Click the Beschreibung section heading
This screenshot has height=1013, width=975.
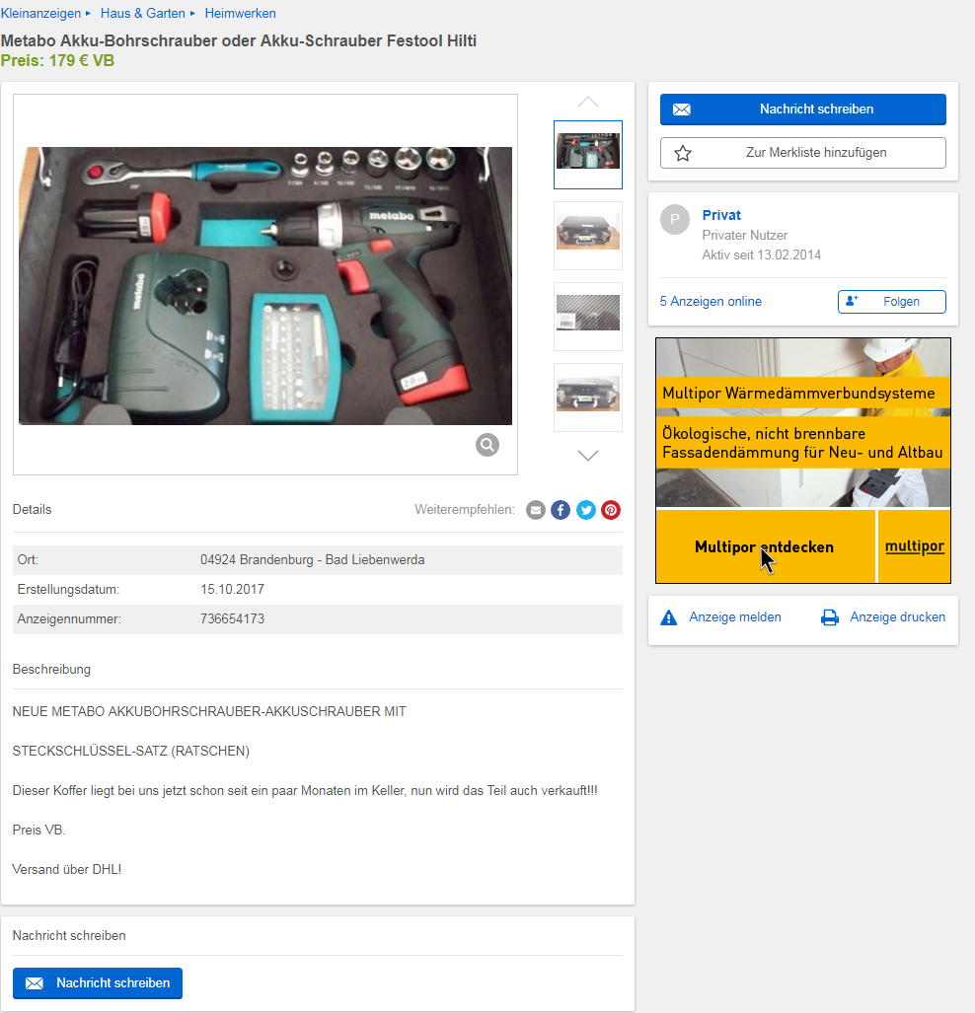tap(51, 670)
